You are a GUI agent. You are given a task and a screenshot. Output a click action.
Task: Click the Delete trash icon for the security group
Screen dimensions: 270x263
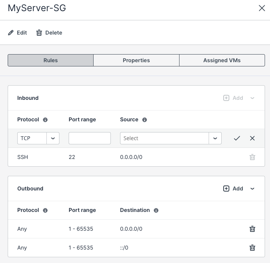39,33
